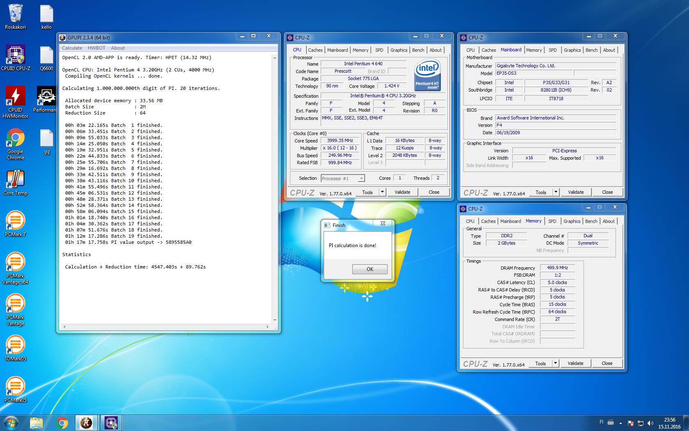Open the Q6600 file icon
Viewport: 689px width, 431px height.
46,58
